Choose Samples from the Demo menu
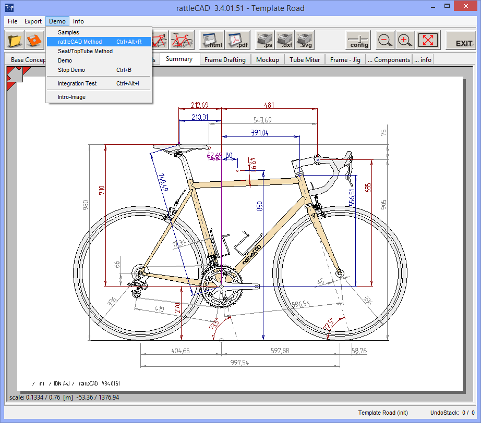 click(99, 32)
